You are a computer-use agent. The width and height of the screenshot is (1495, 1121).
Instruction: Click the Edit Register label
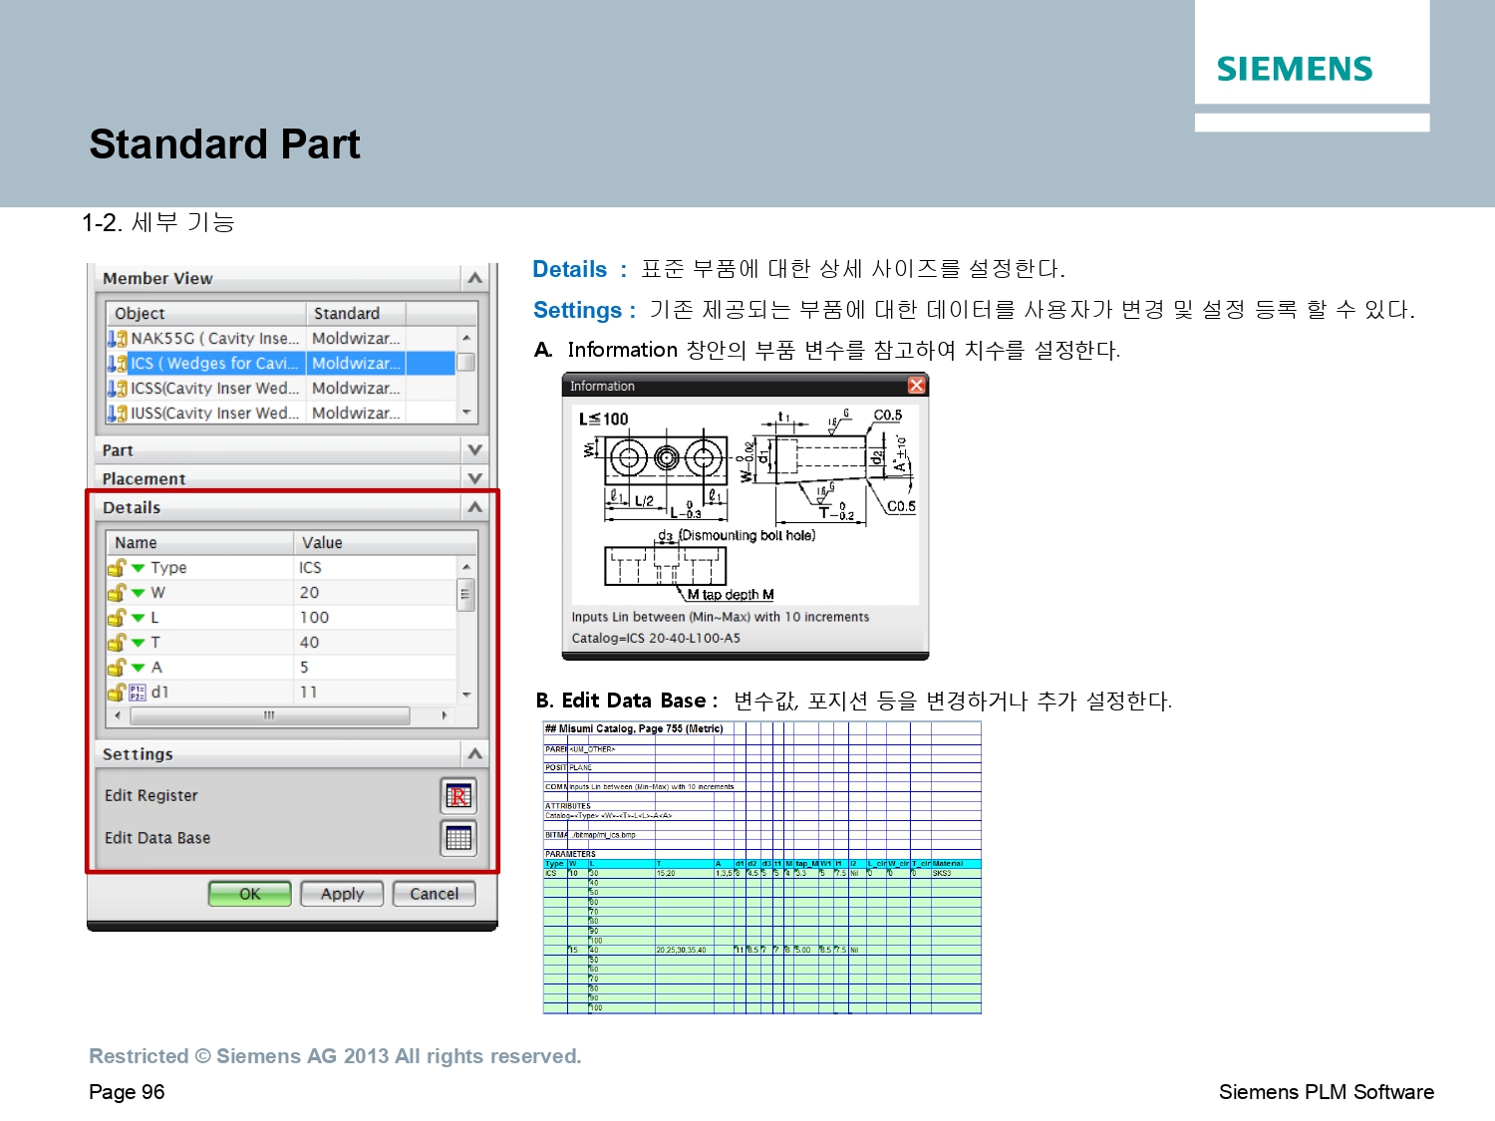[151, 795]
